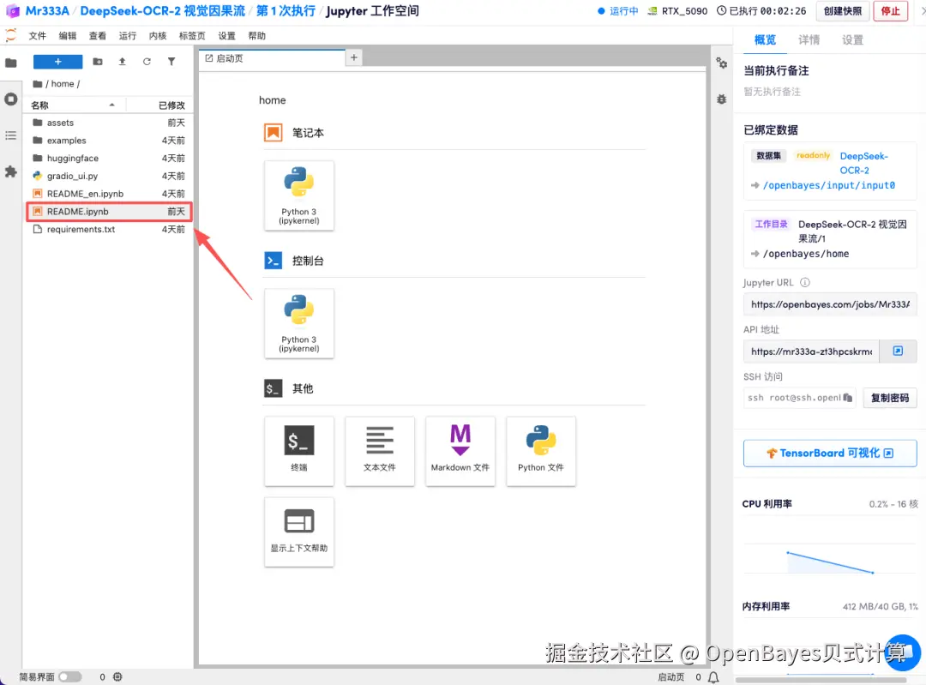Click the API 地址 URL field

pyautogui.click(x=811, y=352)
